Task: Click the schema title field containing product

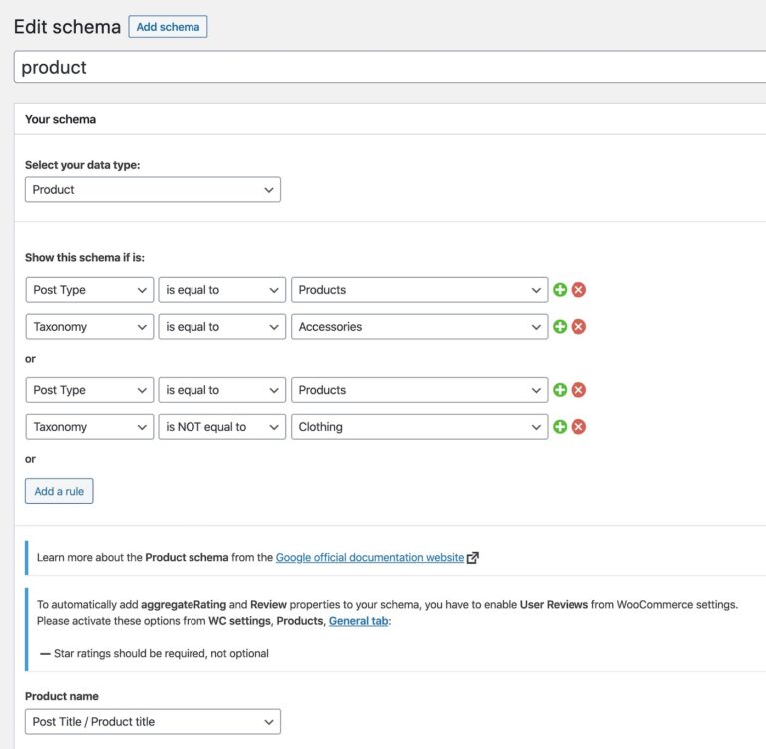Action: point(390,67)
